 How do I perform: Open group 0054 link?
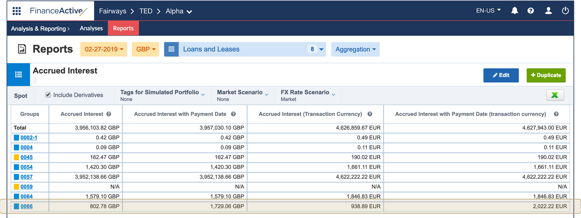pos(27,167)
